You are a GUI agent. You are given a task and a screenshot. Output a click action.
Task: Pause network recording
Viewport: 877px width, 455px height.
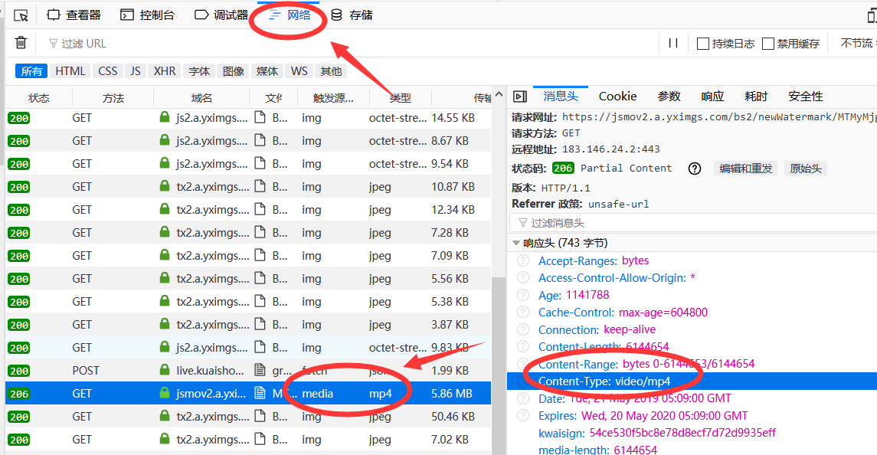pos(673,43)
